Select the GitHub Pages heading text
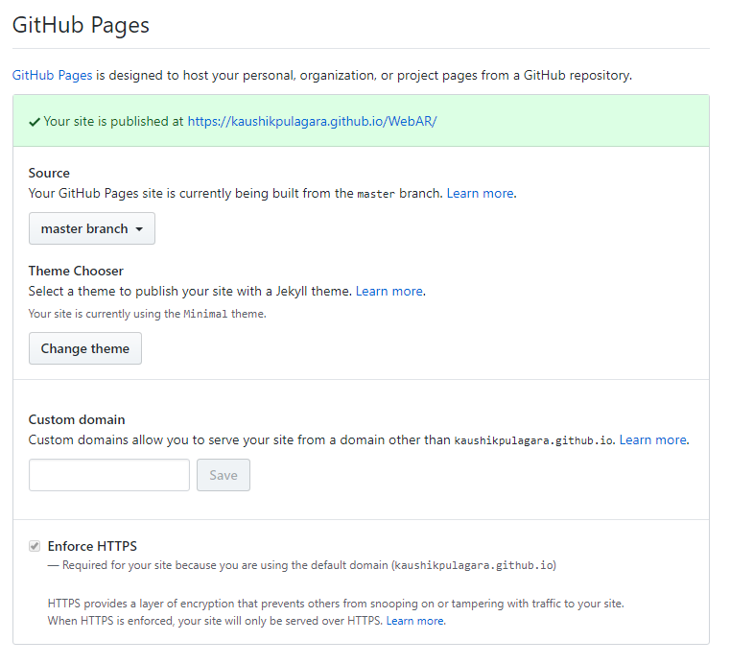The image size is (730, 664). click(x=81, y=25)
